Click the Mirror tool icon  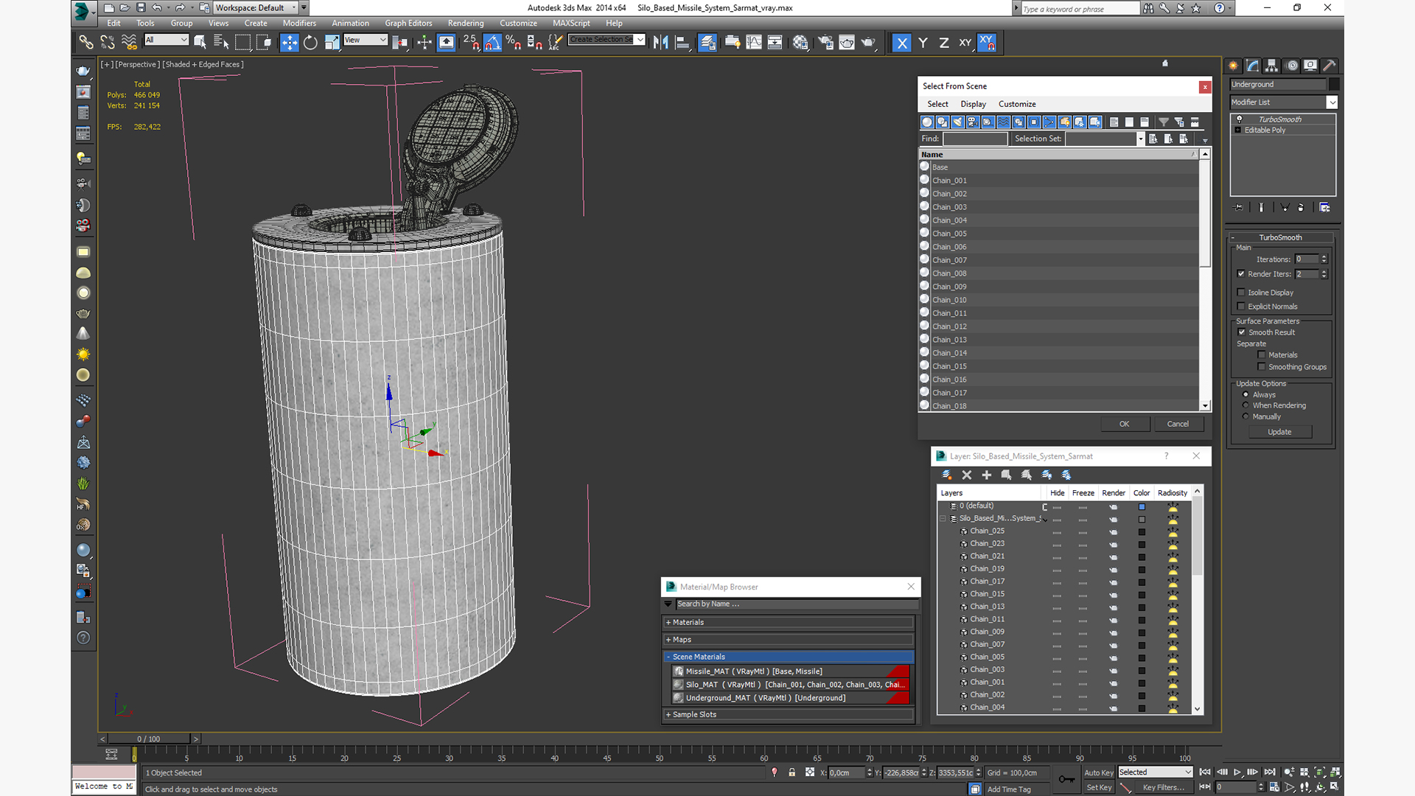pyautogui.click(x=661, y=43)
